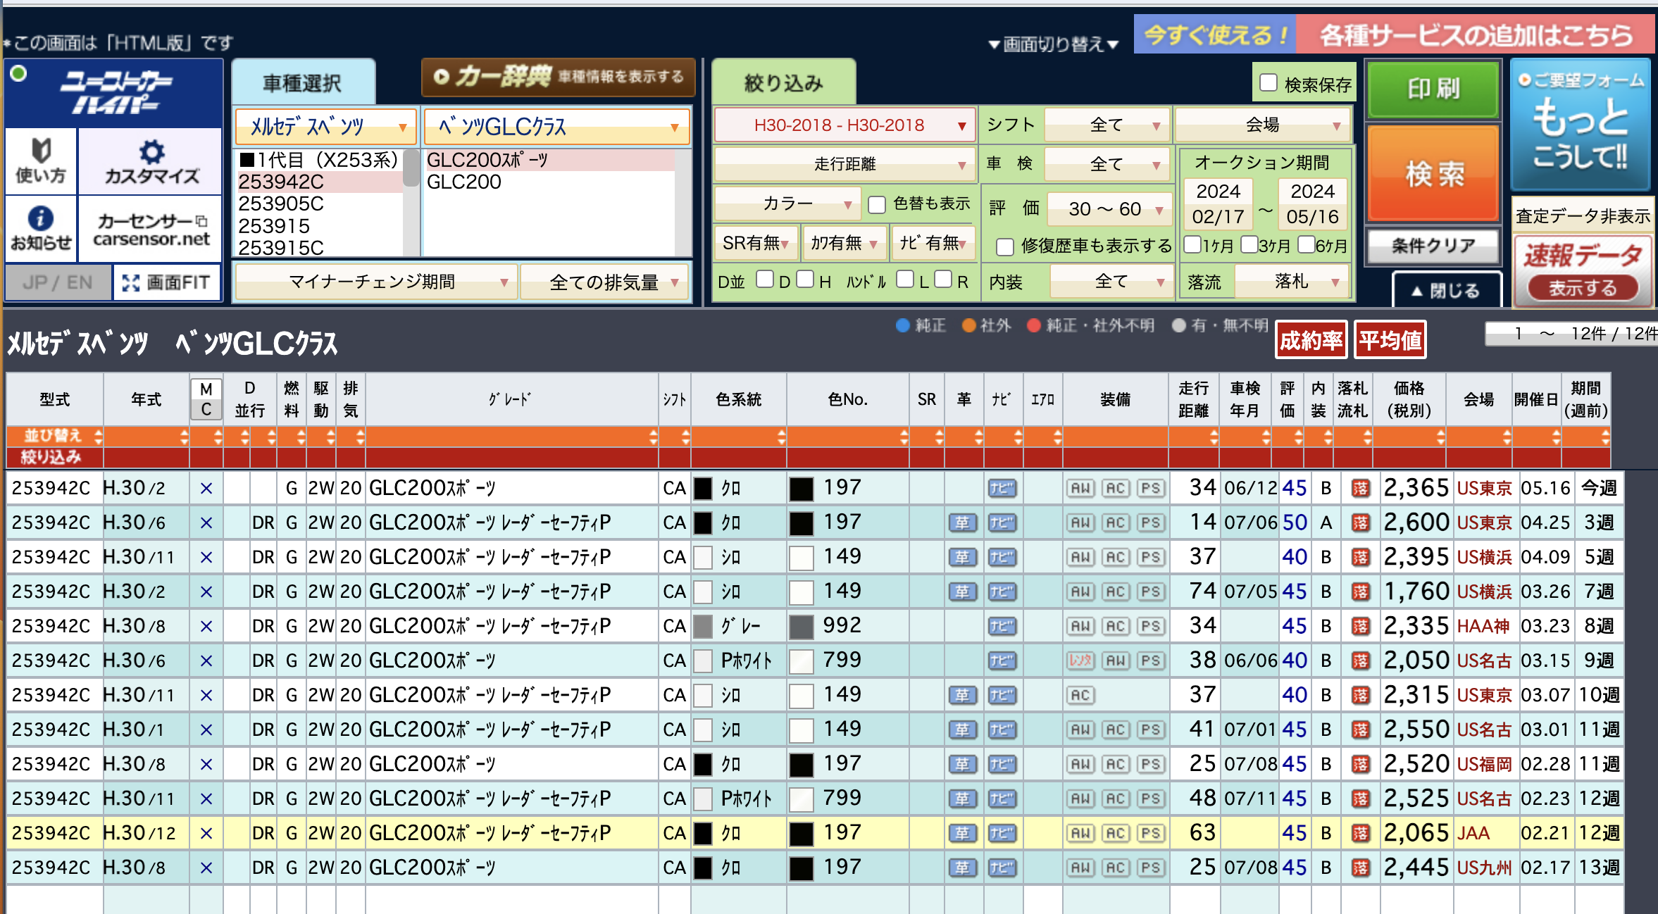Viewport: 1658px width, 914px height.
Task: Tick the 1ヶ月 period checkbox
Action: coord(1192,244)
